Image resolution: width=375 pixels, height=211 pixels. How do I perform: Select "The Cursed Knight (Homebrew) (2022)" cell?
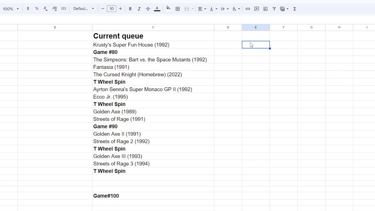coord(153,74)
